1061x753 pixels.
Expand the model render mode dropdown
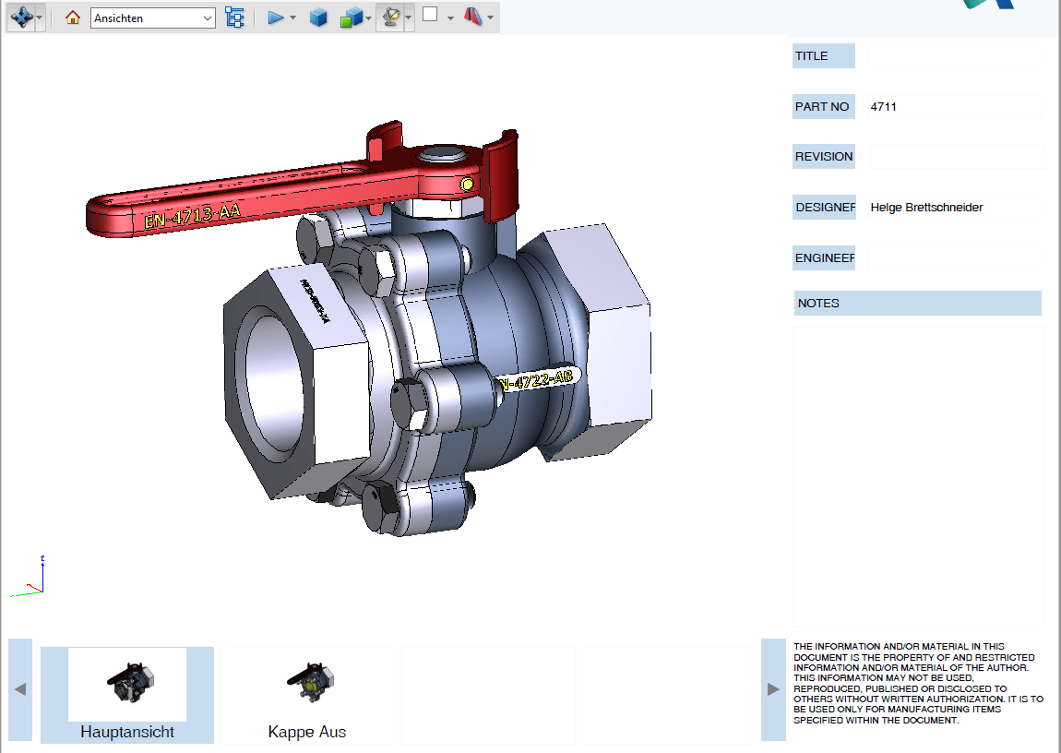[369, 18]
